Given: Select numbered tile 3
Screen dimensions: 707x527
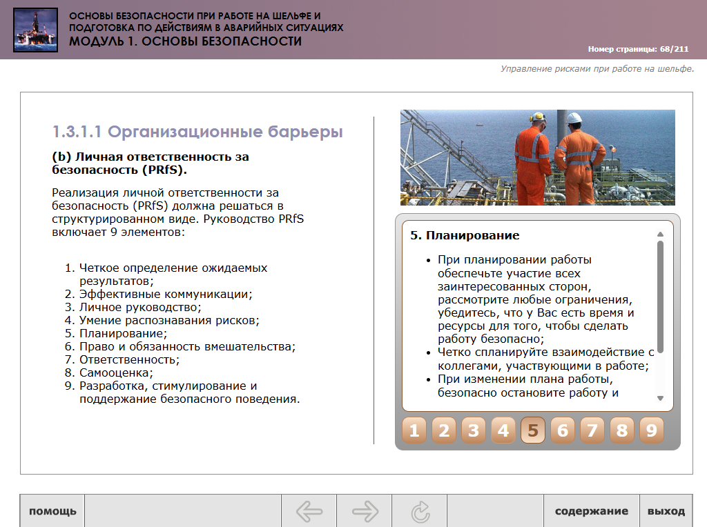Looking at the screenshot, I should pyautogui.click(x=474, y=430).
